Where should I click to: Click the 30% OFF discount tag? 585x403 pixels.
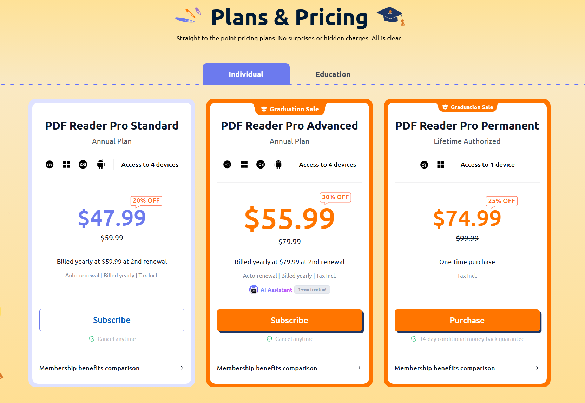335,197
